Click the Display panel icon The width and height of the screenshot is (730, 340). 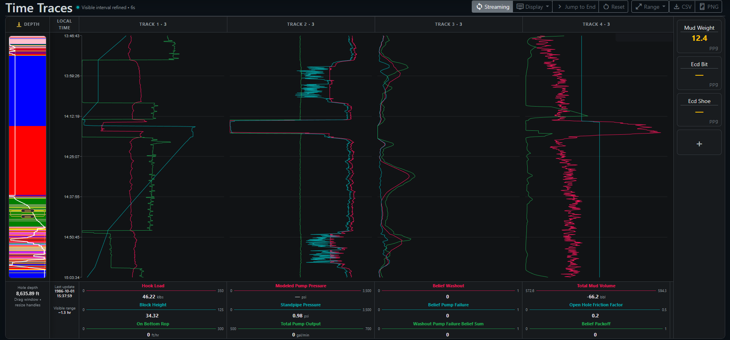520,7
